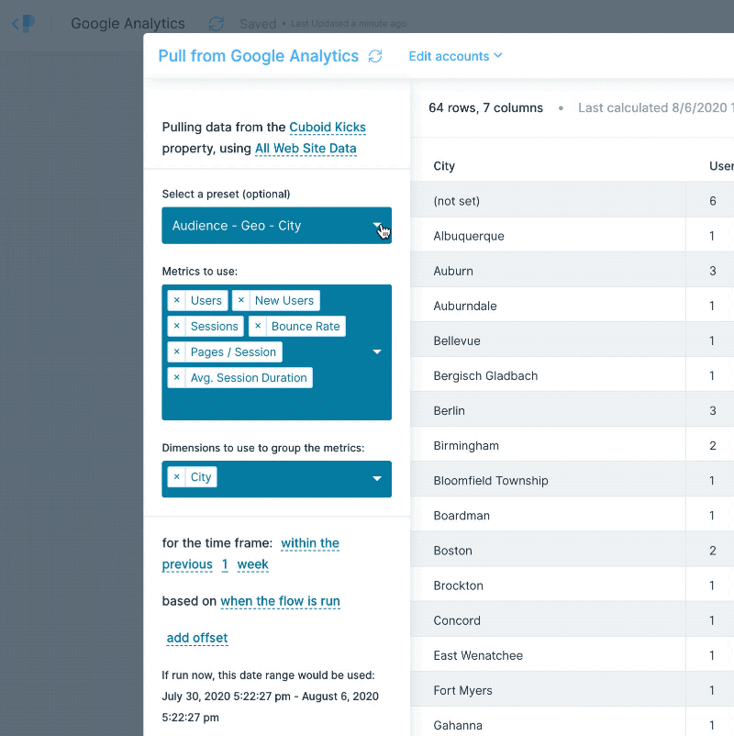
Task: Refresh Pull from Google Analytics step
Action: pos(375,56)
